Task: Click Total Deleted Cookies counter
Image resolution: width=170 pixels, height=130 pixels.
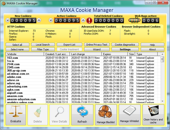Action: tap(109, 20)
